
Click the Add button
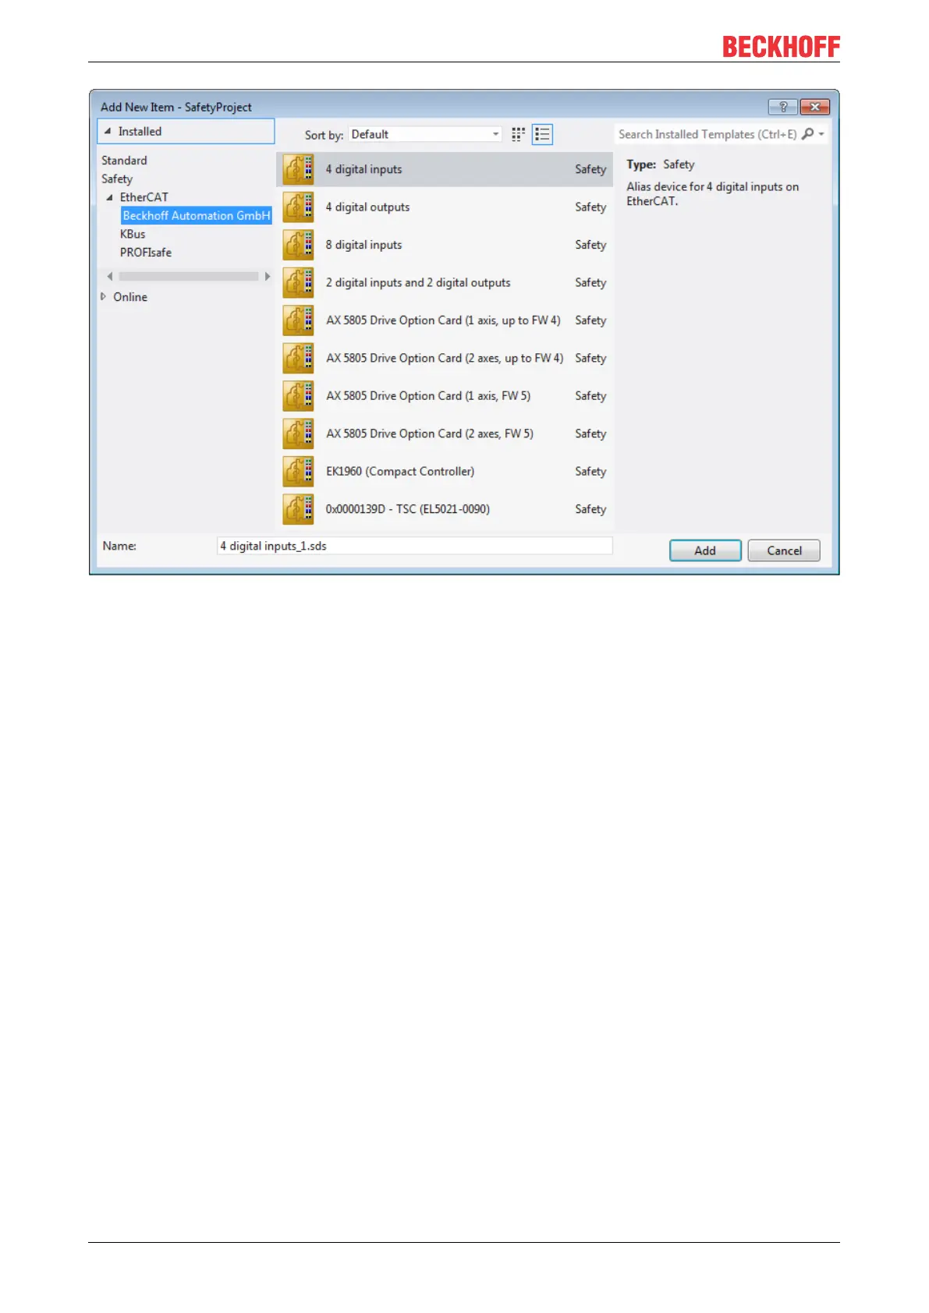point(705,550)
